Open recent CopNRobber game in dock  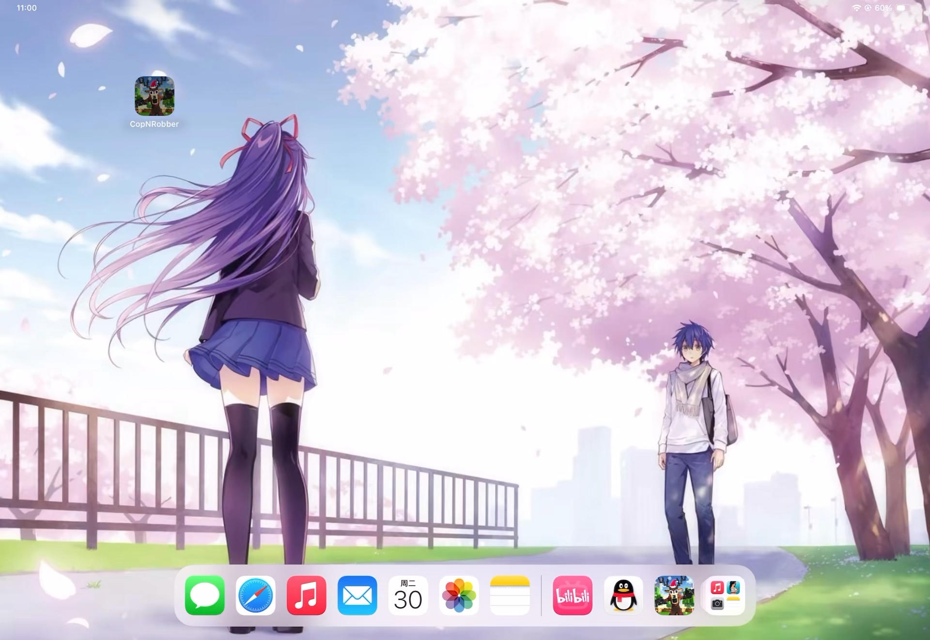(x=674, y=595)
